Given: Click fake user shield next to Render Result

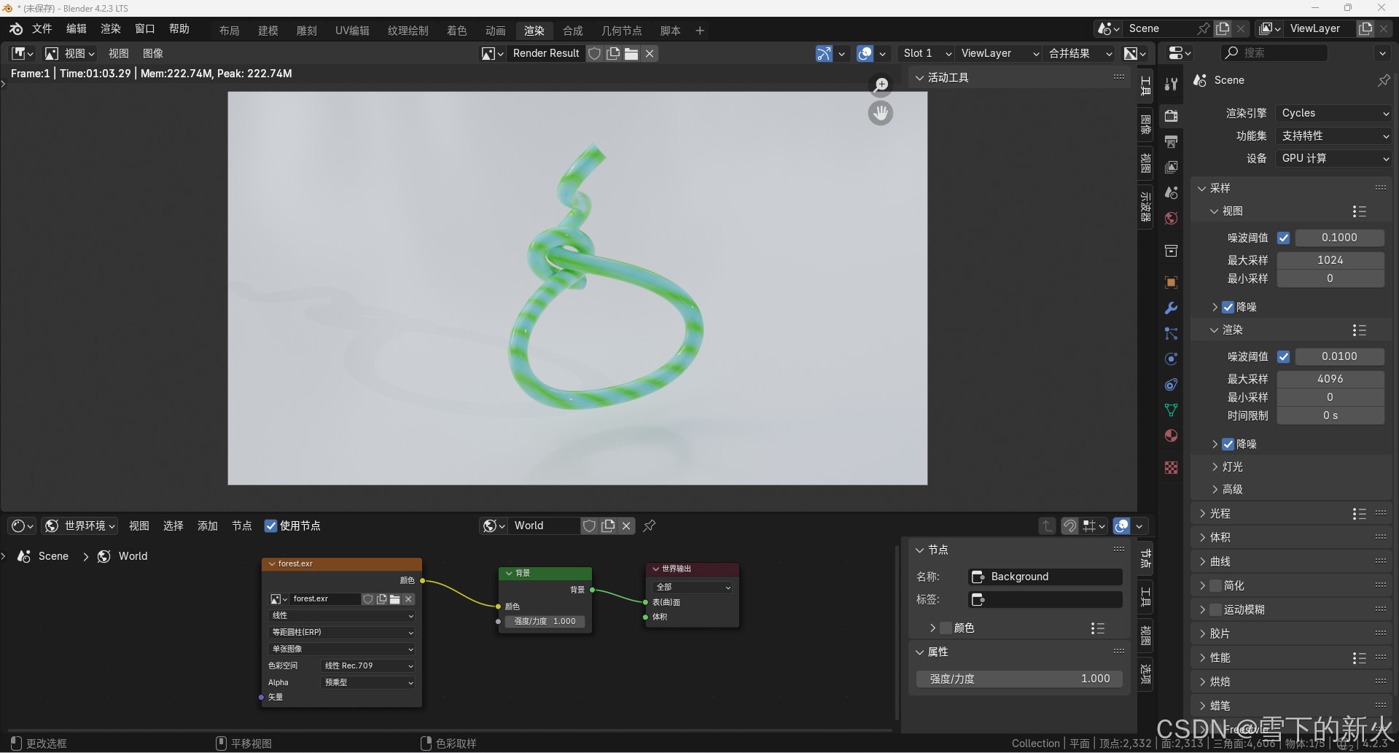Looking at the screenshot, I should click(595, 53).
